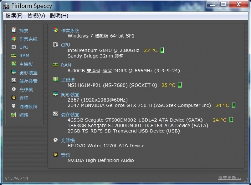Open the 檢視(V) menu

tap(36, 16)
